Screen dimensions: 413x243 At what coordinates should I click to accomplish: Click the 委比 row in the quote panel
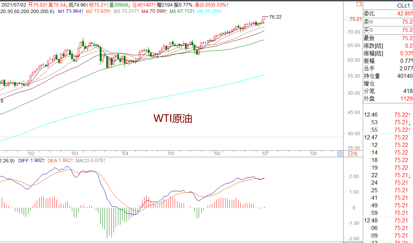[x=388, y=14]
